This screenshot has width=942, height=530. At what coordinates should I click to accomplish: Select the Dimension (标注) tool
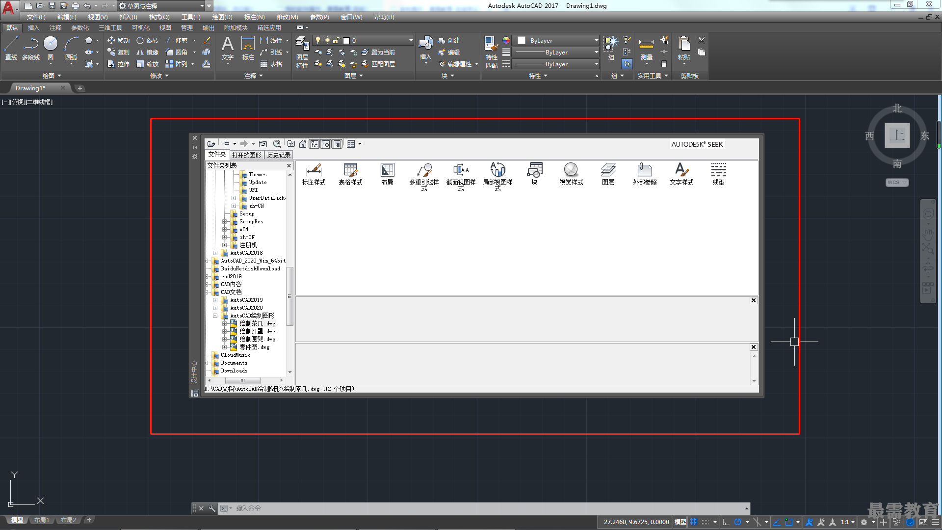click(248, 48)
